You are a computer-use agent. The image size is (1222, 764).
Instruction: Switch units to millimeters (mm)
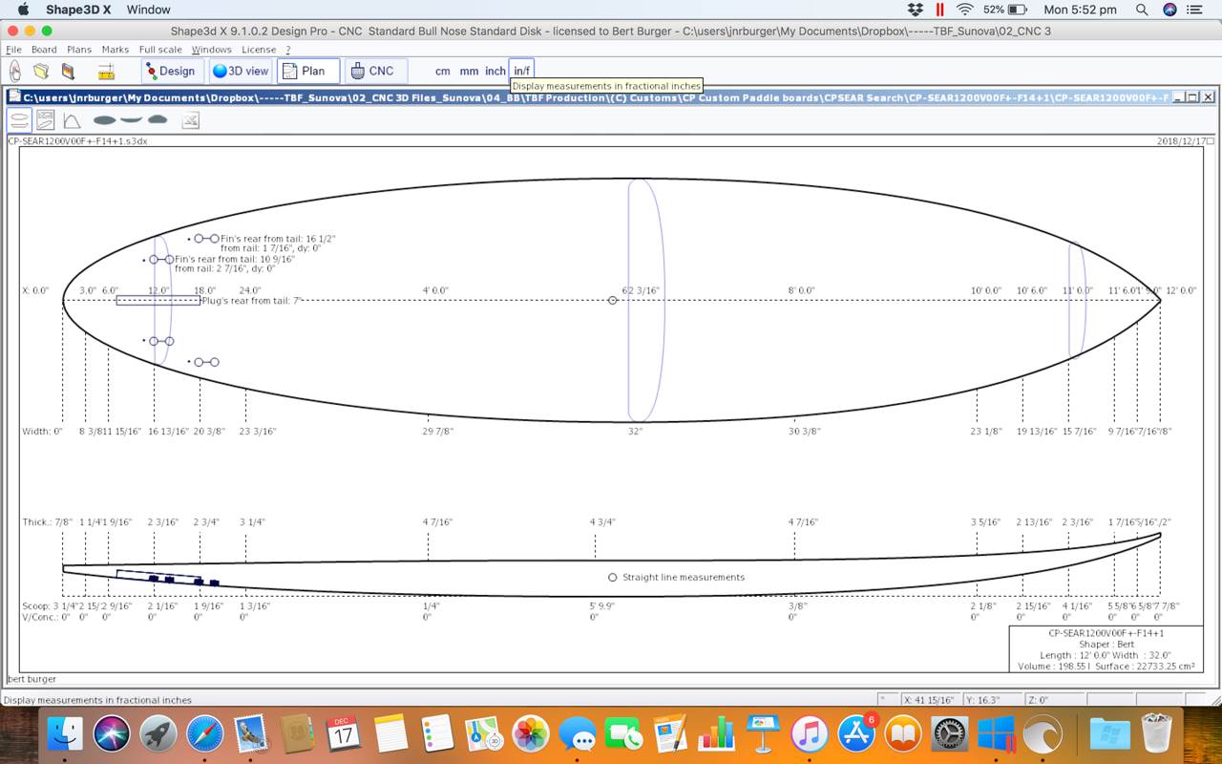tap(469, 71)
